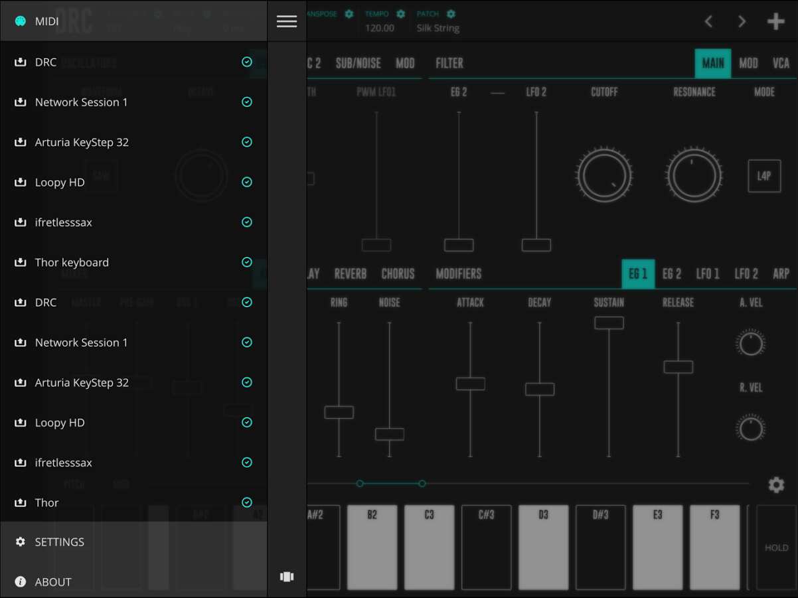Screen dimensions: 798x598
Task: Play the E3 key
Action: [x=657, y=548]
